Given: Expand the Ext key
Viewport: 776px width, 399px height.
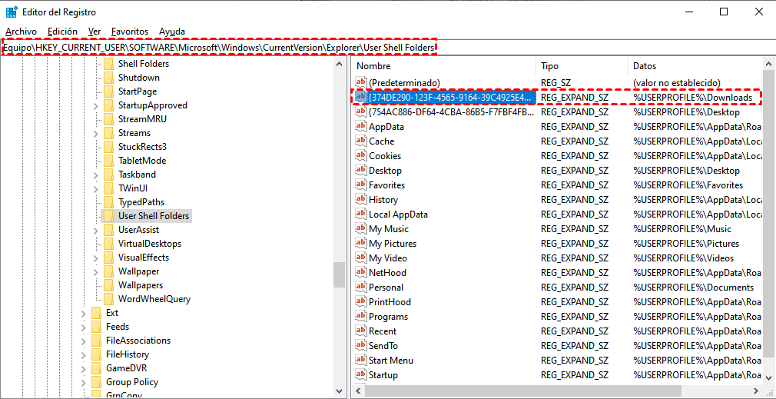Looking at the screenshot, I should coord(84,314).
